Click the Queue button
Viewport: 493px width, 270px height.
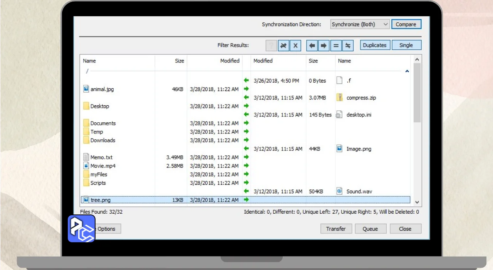[370, 229]
